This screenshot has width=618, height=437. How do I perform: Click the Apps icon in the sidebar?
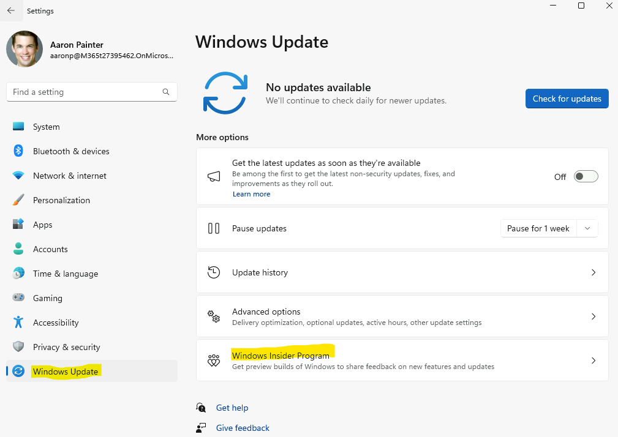(18, 224)
